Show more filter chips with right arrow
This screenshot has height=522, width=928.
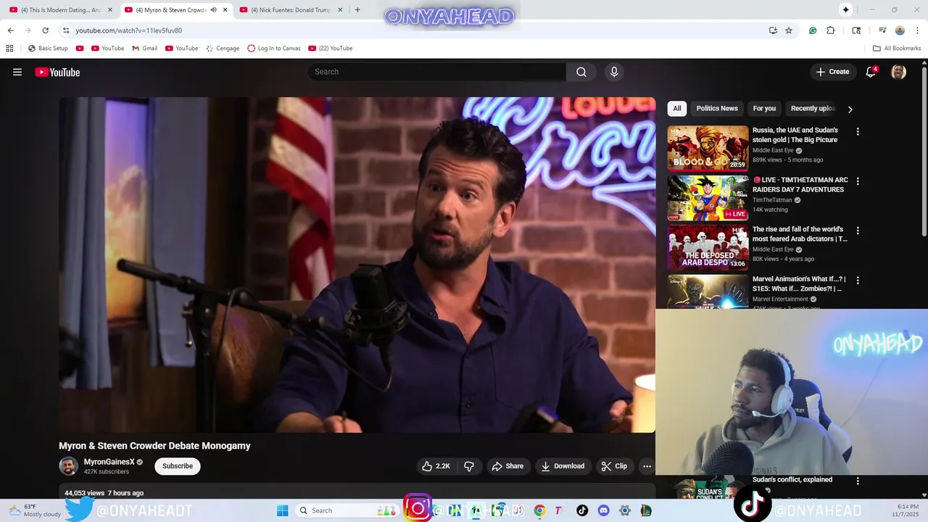click(850, 109)
